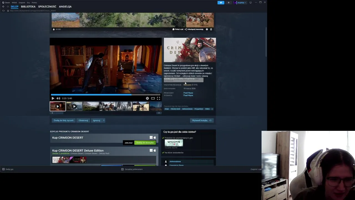Image resolution: width=355 pixels, height=200 pixels.
Task: Open the Walka tag
Action: [207, 109]
